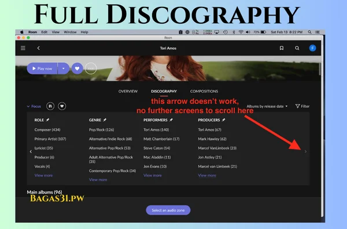
Task: Filter by Contemporary Pop/Rock (34) genre
Action: (x=112, y=171)
